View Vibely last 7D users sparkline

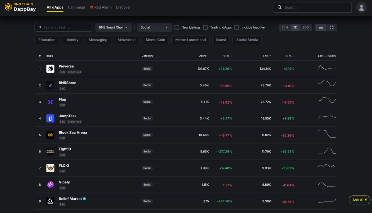(327, 184)
